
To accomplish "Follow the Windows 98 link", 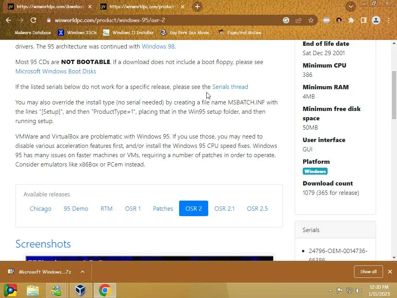I will 158,47.
